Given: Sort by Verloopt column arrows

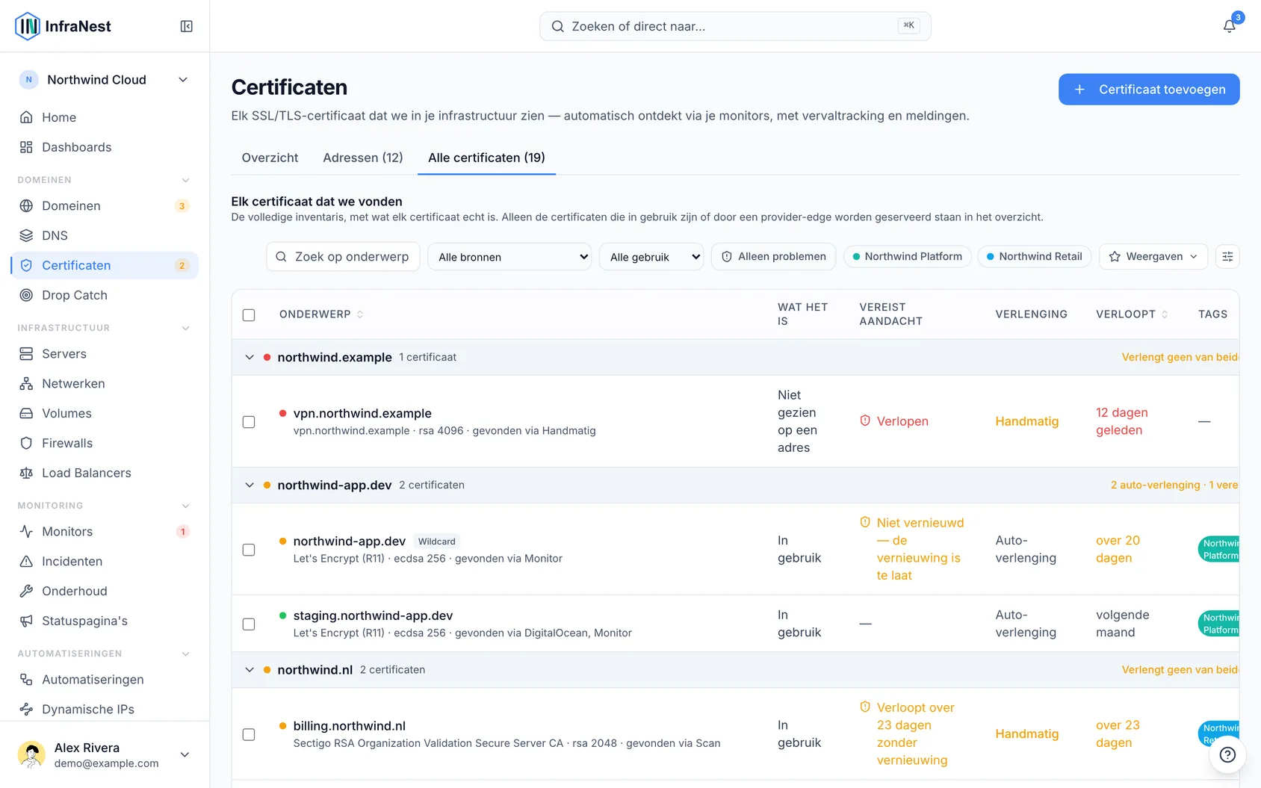Looking at the screenshot, I should coord(1165,314).
